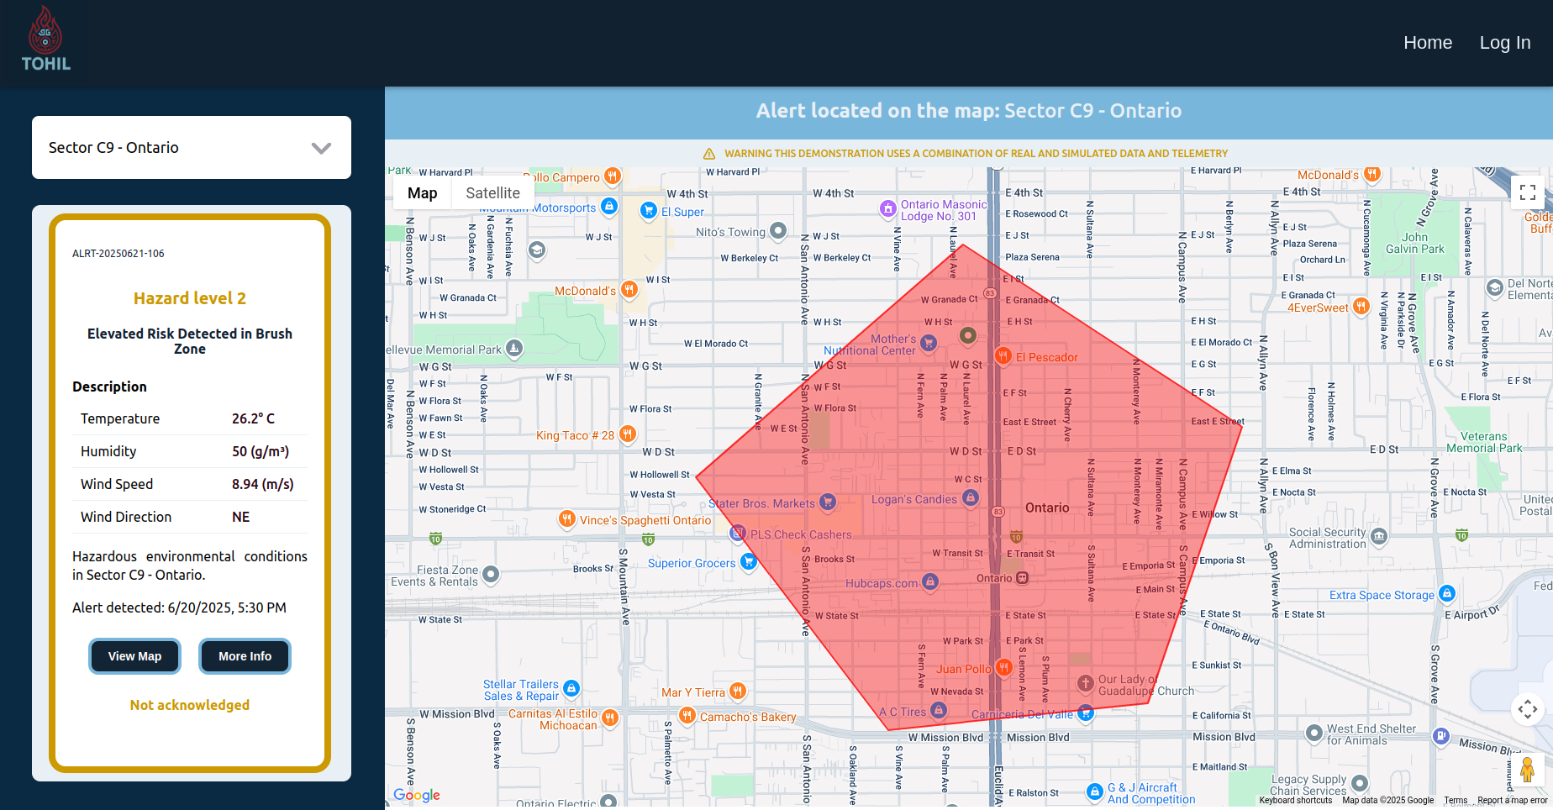The image size is (1553, 810).
Task: Click the Hazard level 2 heading
Action: pos(190,298)
